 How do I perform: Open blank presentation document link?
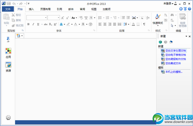(175, 59)
